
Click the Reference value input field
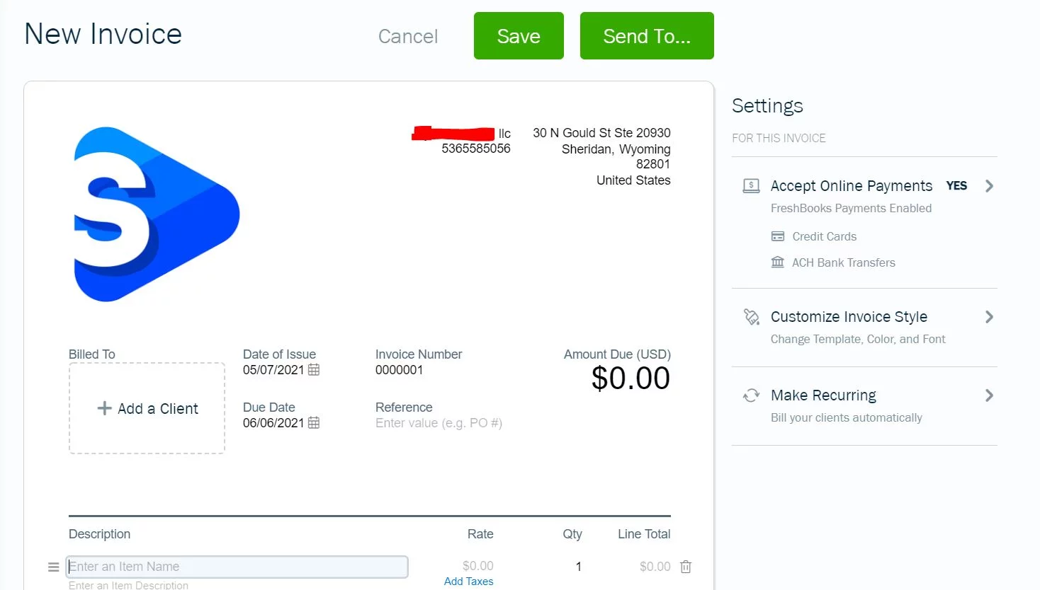(x=439, y=423)
